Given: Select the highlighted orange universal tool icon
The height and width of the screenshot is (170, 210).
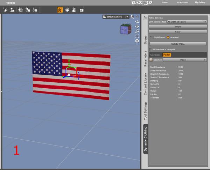Looking at the screenshot, I should coord(60,10).
